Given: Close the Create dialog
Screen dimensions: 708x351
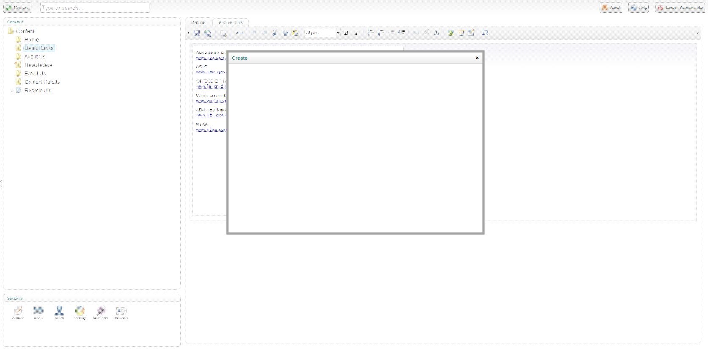Looking at the screenshot, I should (477, 58).
